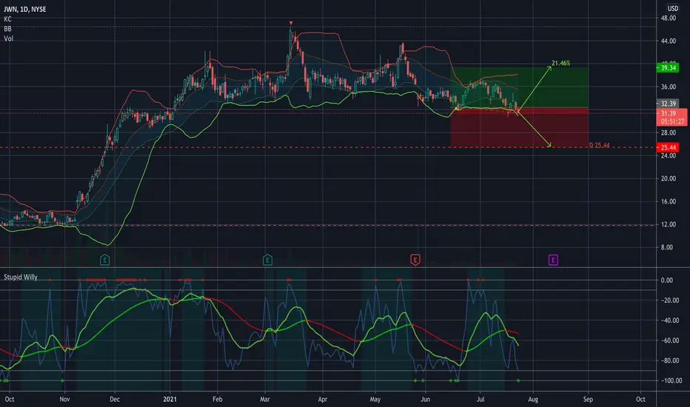This screenshot has width=690, height=407.
Task: Click the 21.46% profit target label
Action: pyautogui.click(x=560, y=64)
